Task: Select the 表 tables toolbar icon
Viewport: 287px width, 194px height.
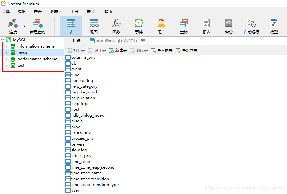Action: 71,23
